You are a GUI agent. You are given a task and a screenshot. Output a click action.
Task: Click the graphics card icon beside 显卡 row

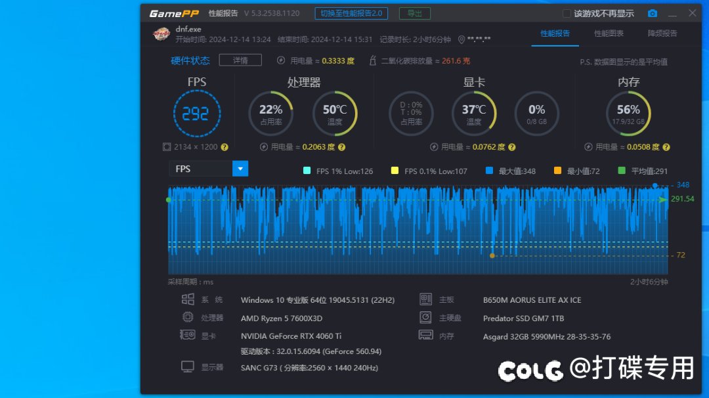point(187,335)
